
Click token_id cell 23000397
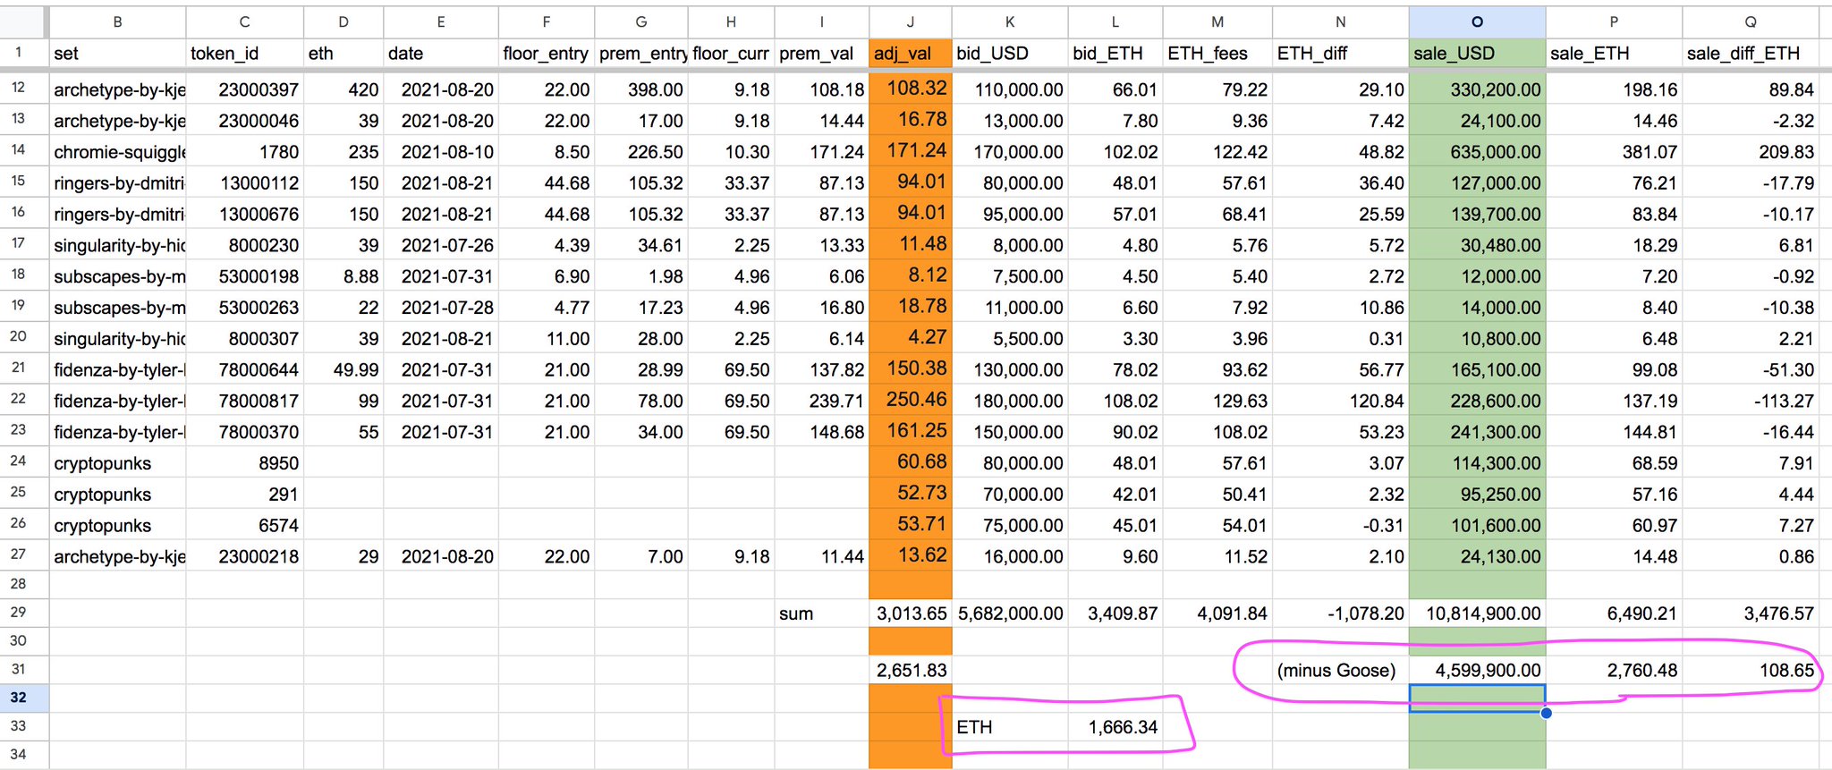[244, 89]
